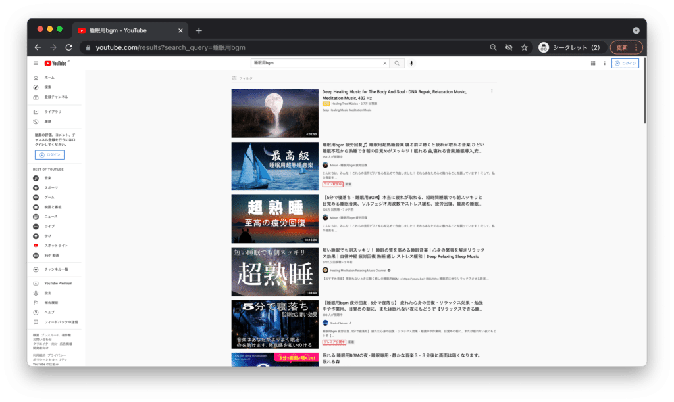Open the 最高級 sailboat video thumbnail
The image size is (674, 402).
[x=274, y=166]
